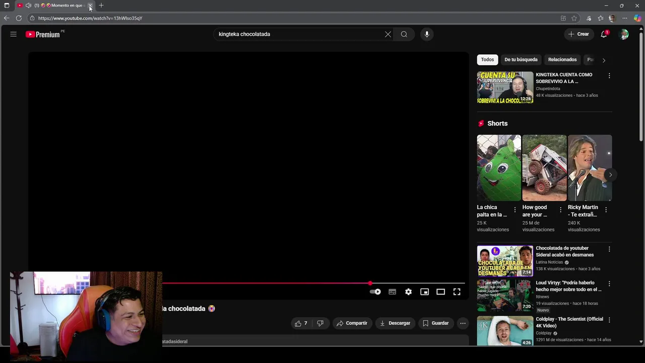Show more filter chips with right arrow
This screenshot has height=363, width=645.
[604, 60]
